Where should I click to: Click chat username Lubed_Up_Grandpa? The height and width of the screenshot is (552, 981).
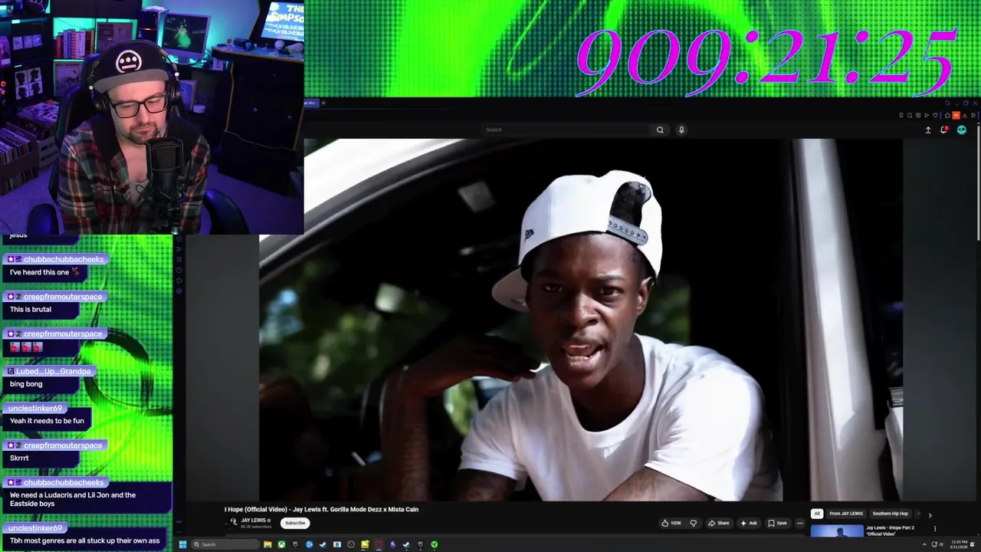54,371
